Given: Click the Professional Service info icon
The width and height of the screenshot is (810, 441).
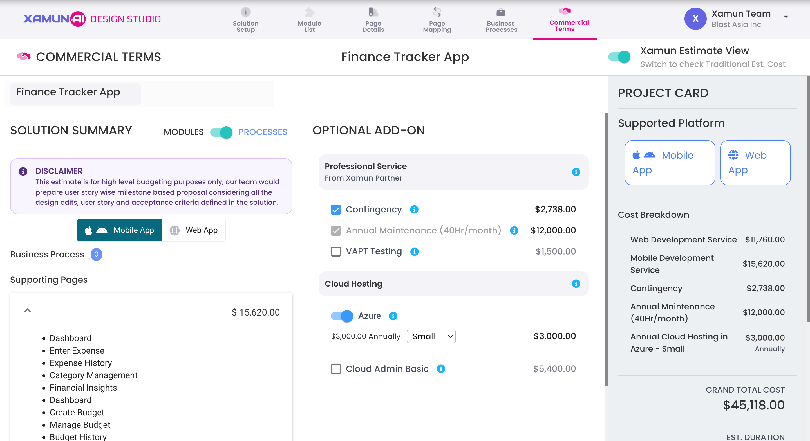Looking at the screenshot, I should [x=576, y=172].
